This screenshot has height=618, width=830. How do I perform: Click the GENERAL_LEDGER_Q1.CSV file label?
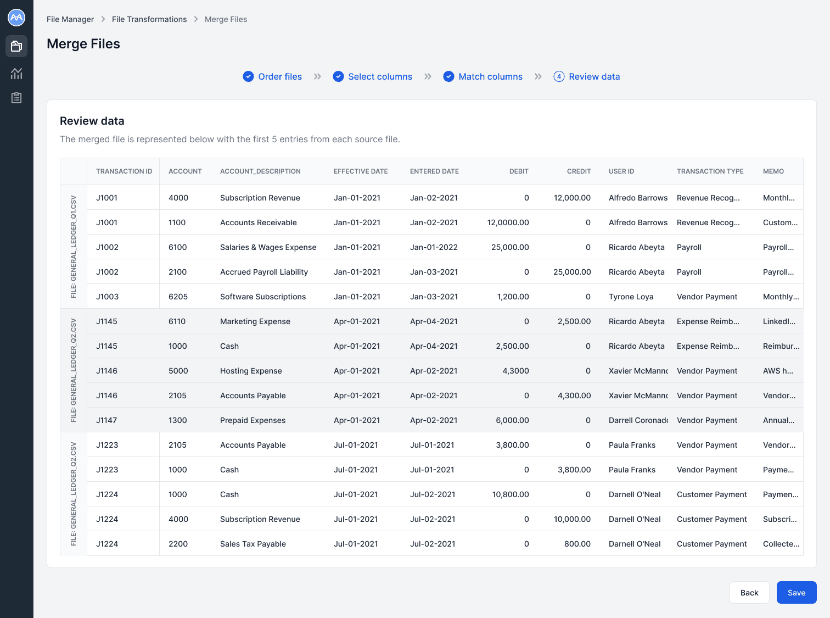click(74, 247)
